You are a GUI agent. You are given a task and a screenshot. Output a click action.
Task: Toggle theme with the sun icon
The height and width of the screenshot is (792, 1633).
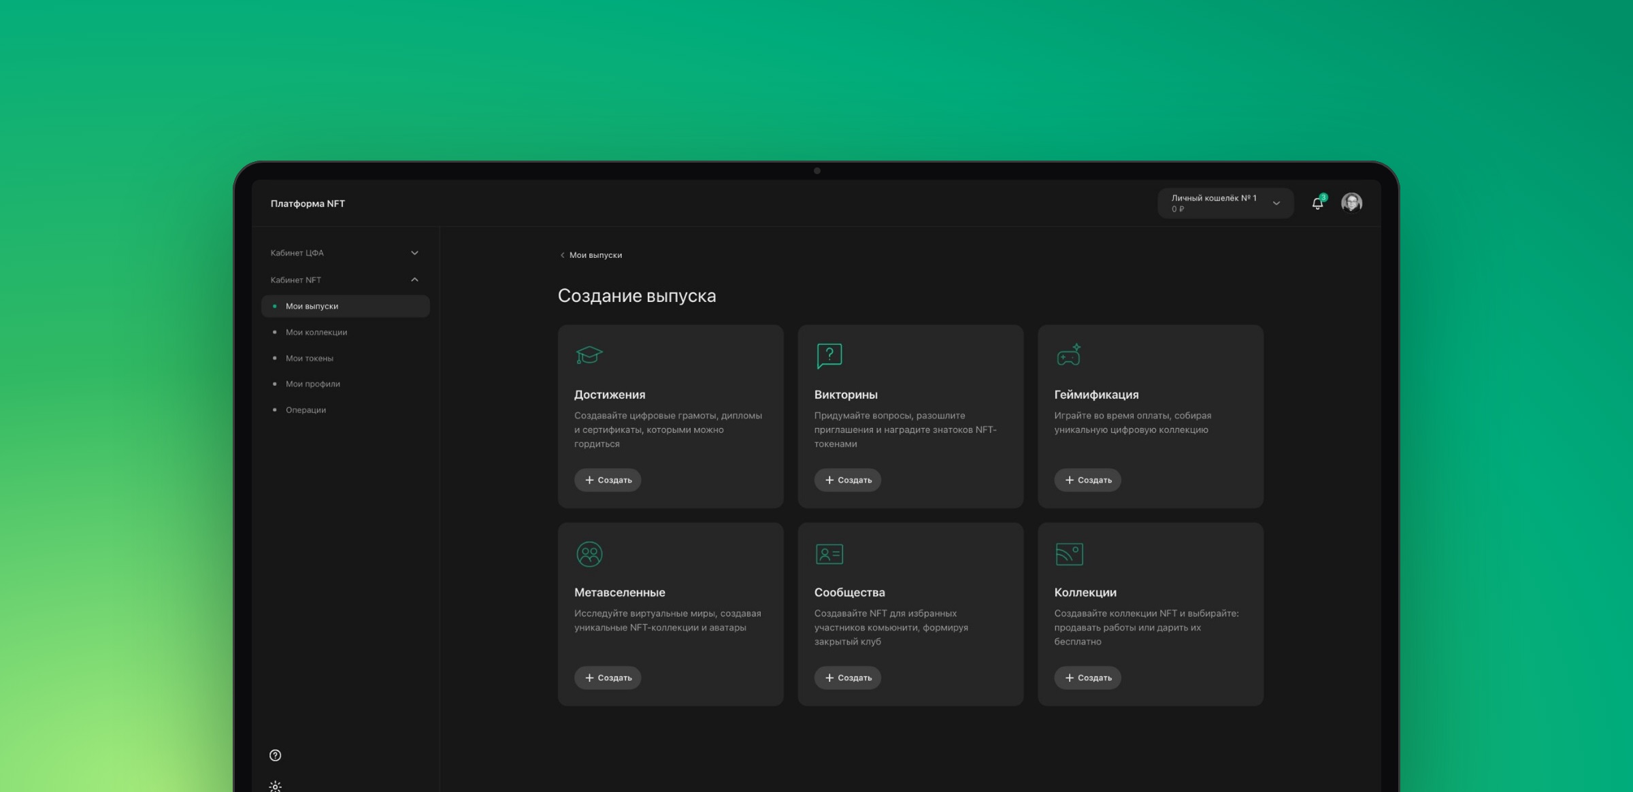[275, 786]
